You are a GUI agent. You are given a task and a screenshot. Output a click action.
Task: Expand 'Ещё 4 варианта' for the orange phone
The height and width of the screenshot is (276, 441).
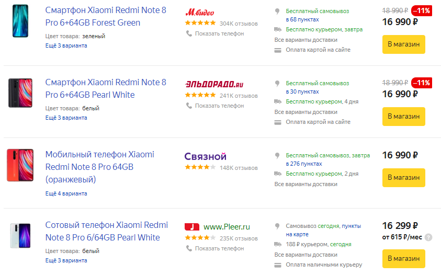click(x=66, y=193)
